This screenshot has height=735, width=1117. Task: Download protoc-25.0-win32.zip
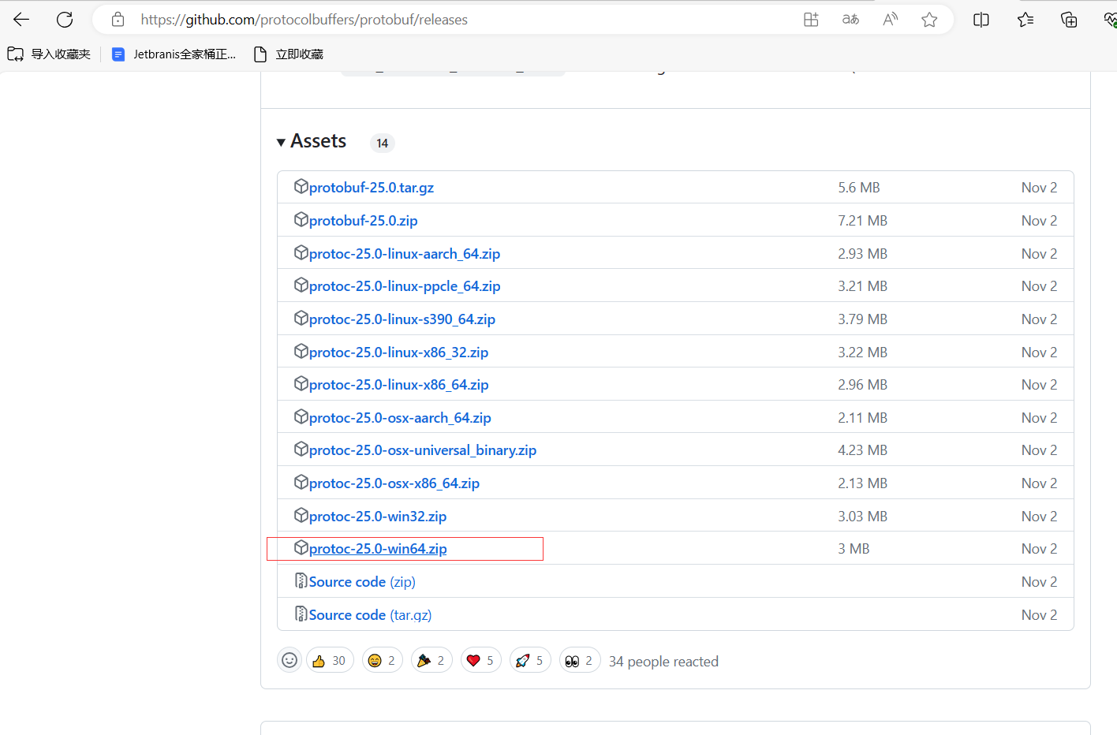[x=378, y=517]
